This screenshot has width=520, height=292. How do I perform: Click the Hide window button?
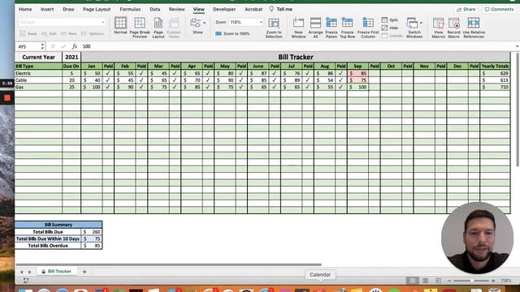tap(390, 28)
